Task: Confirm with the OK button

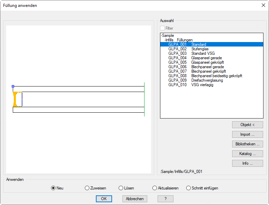Action: tap(104, 199)
